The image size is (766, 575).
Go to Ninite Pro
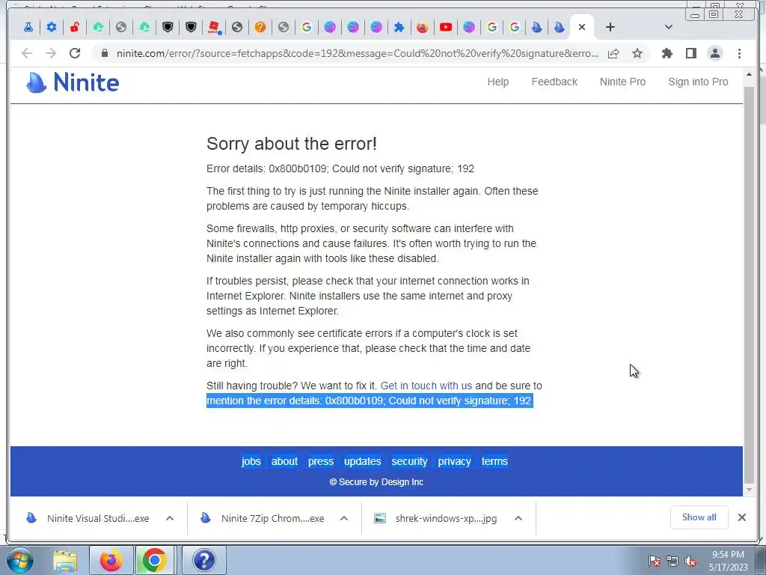coord(623,82)
